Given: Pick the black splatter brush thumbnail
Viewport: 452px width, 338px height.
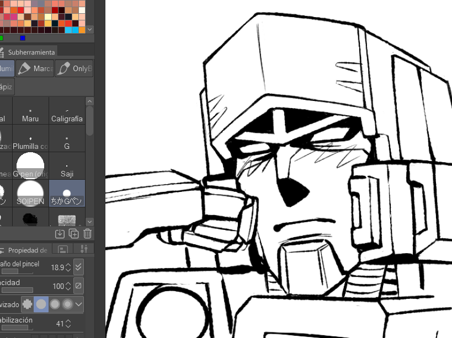Looking at the screenshot, I should click(30, 219).
